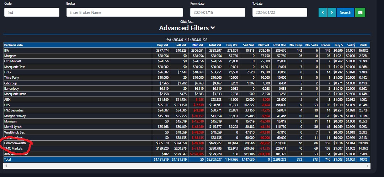
Task: Sort by Sell $ column header
Action: pyautogui.click(x=351, y=45)
